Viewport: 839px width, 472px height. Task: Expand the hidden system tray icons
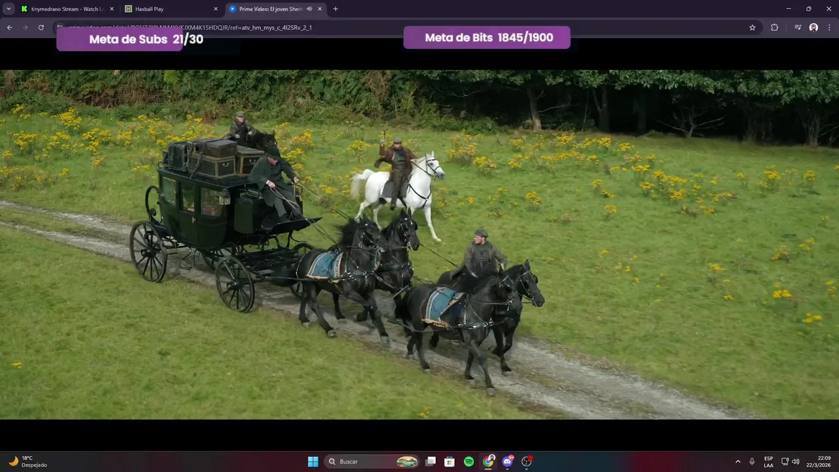pos(737,462)
